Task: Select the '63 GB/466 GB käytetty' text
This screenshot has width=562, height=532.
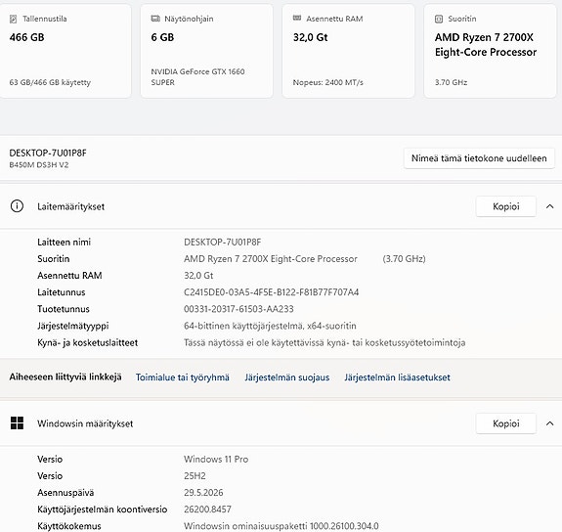Action: tap(50, 82)
